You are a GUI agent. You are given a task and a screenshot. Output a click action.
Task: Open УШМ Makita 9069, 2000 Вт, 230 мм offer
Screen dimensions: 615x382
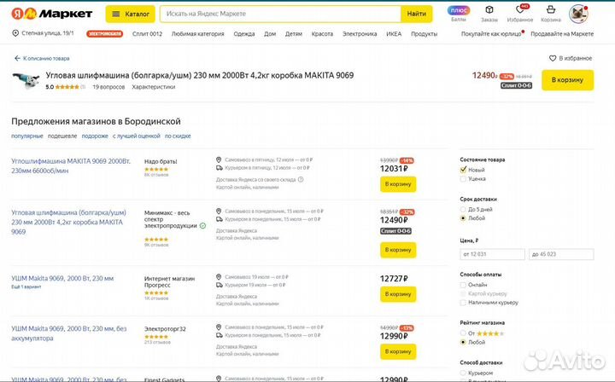(62, 278)
